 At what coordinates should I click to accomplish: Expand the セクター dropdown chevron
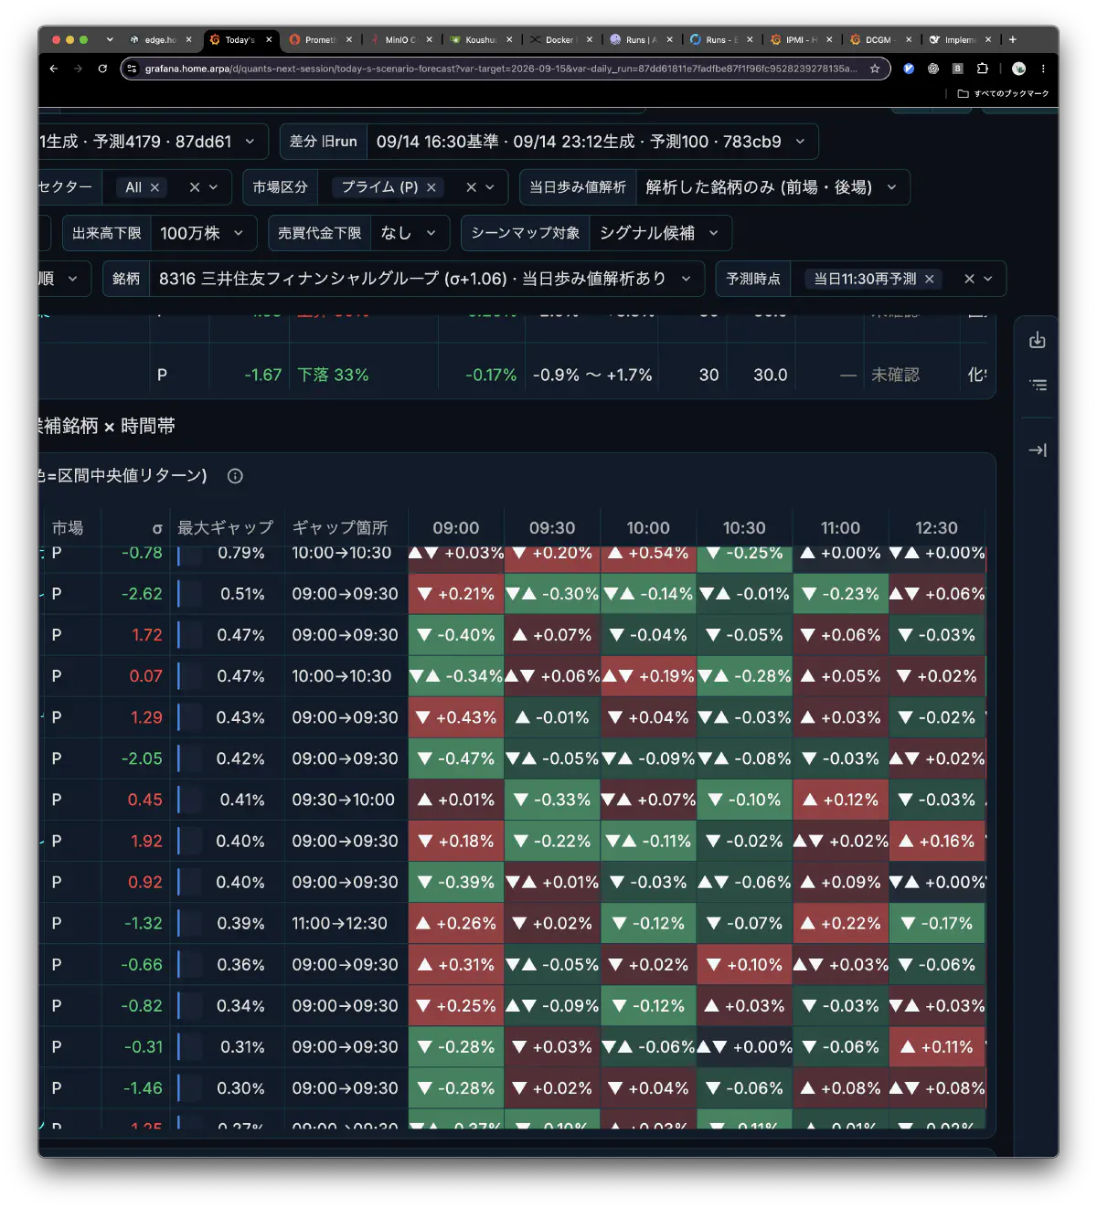coord(214,187)
